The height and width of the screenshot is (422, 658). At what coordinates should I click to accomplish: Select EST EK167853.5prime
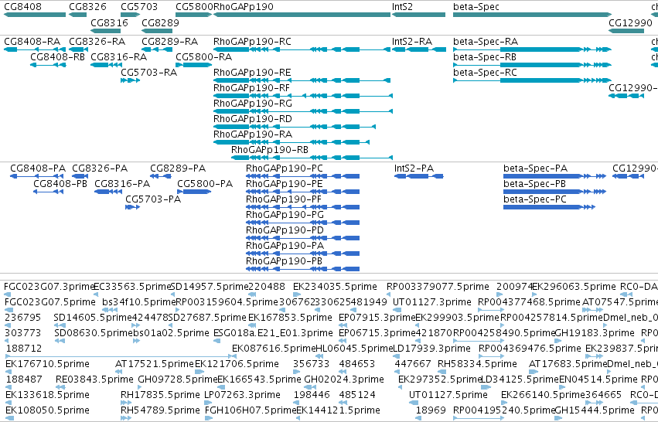coord(253,325)
